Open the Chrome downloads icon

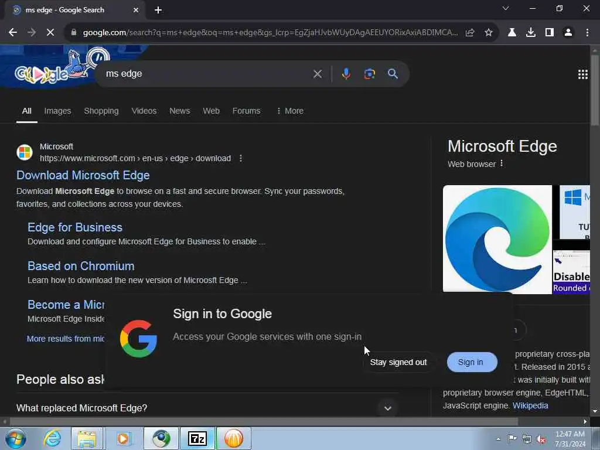coord(531,33)
